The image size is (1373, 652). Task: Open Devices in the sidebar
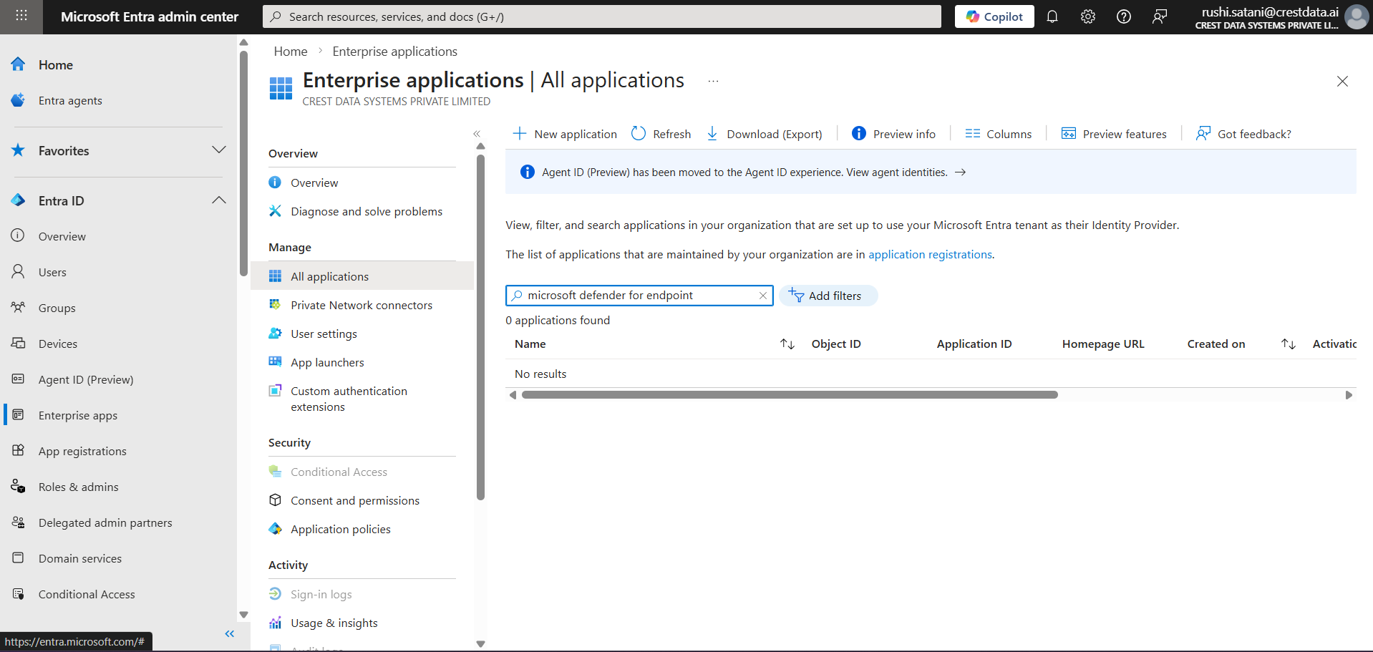[x=58, y=344]
